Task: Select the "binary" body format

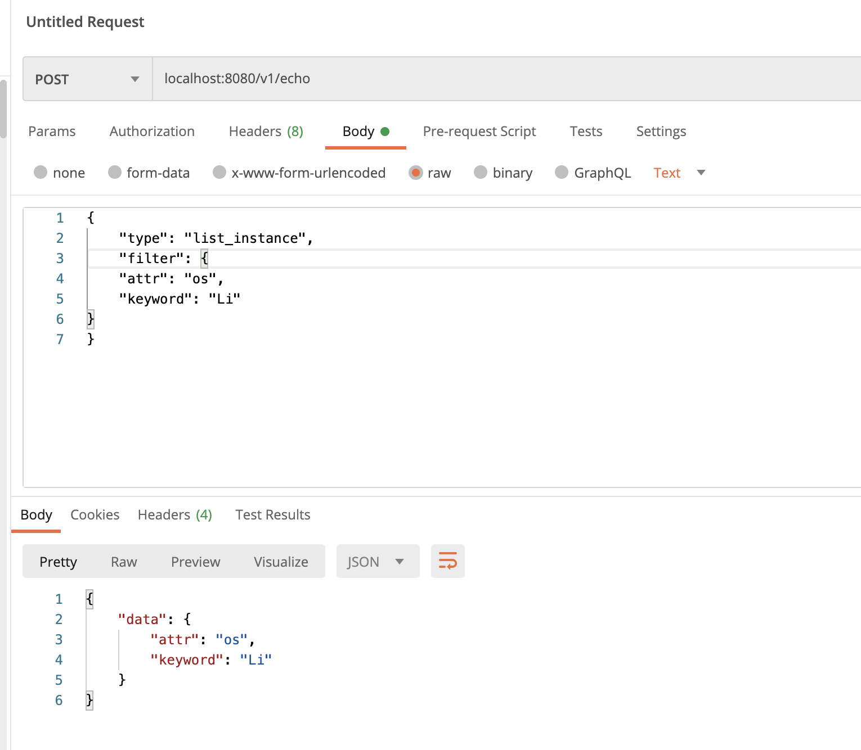Action: [x=503, y=173]
